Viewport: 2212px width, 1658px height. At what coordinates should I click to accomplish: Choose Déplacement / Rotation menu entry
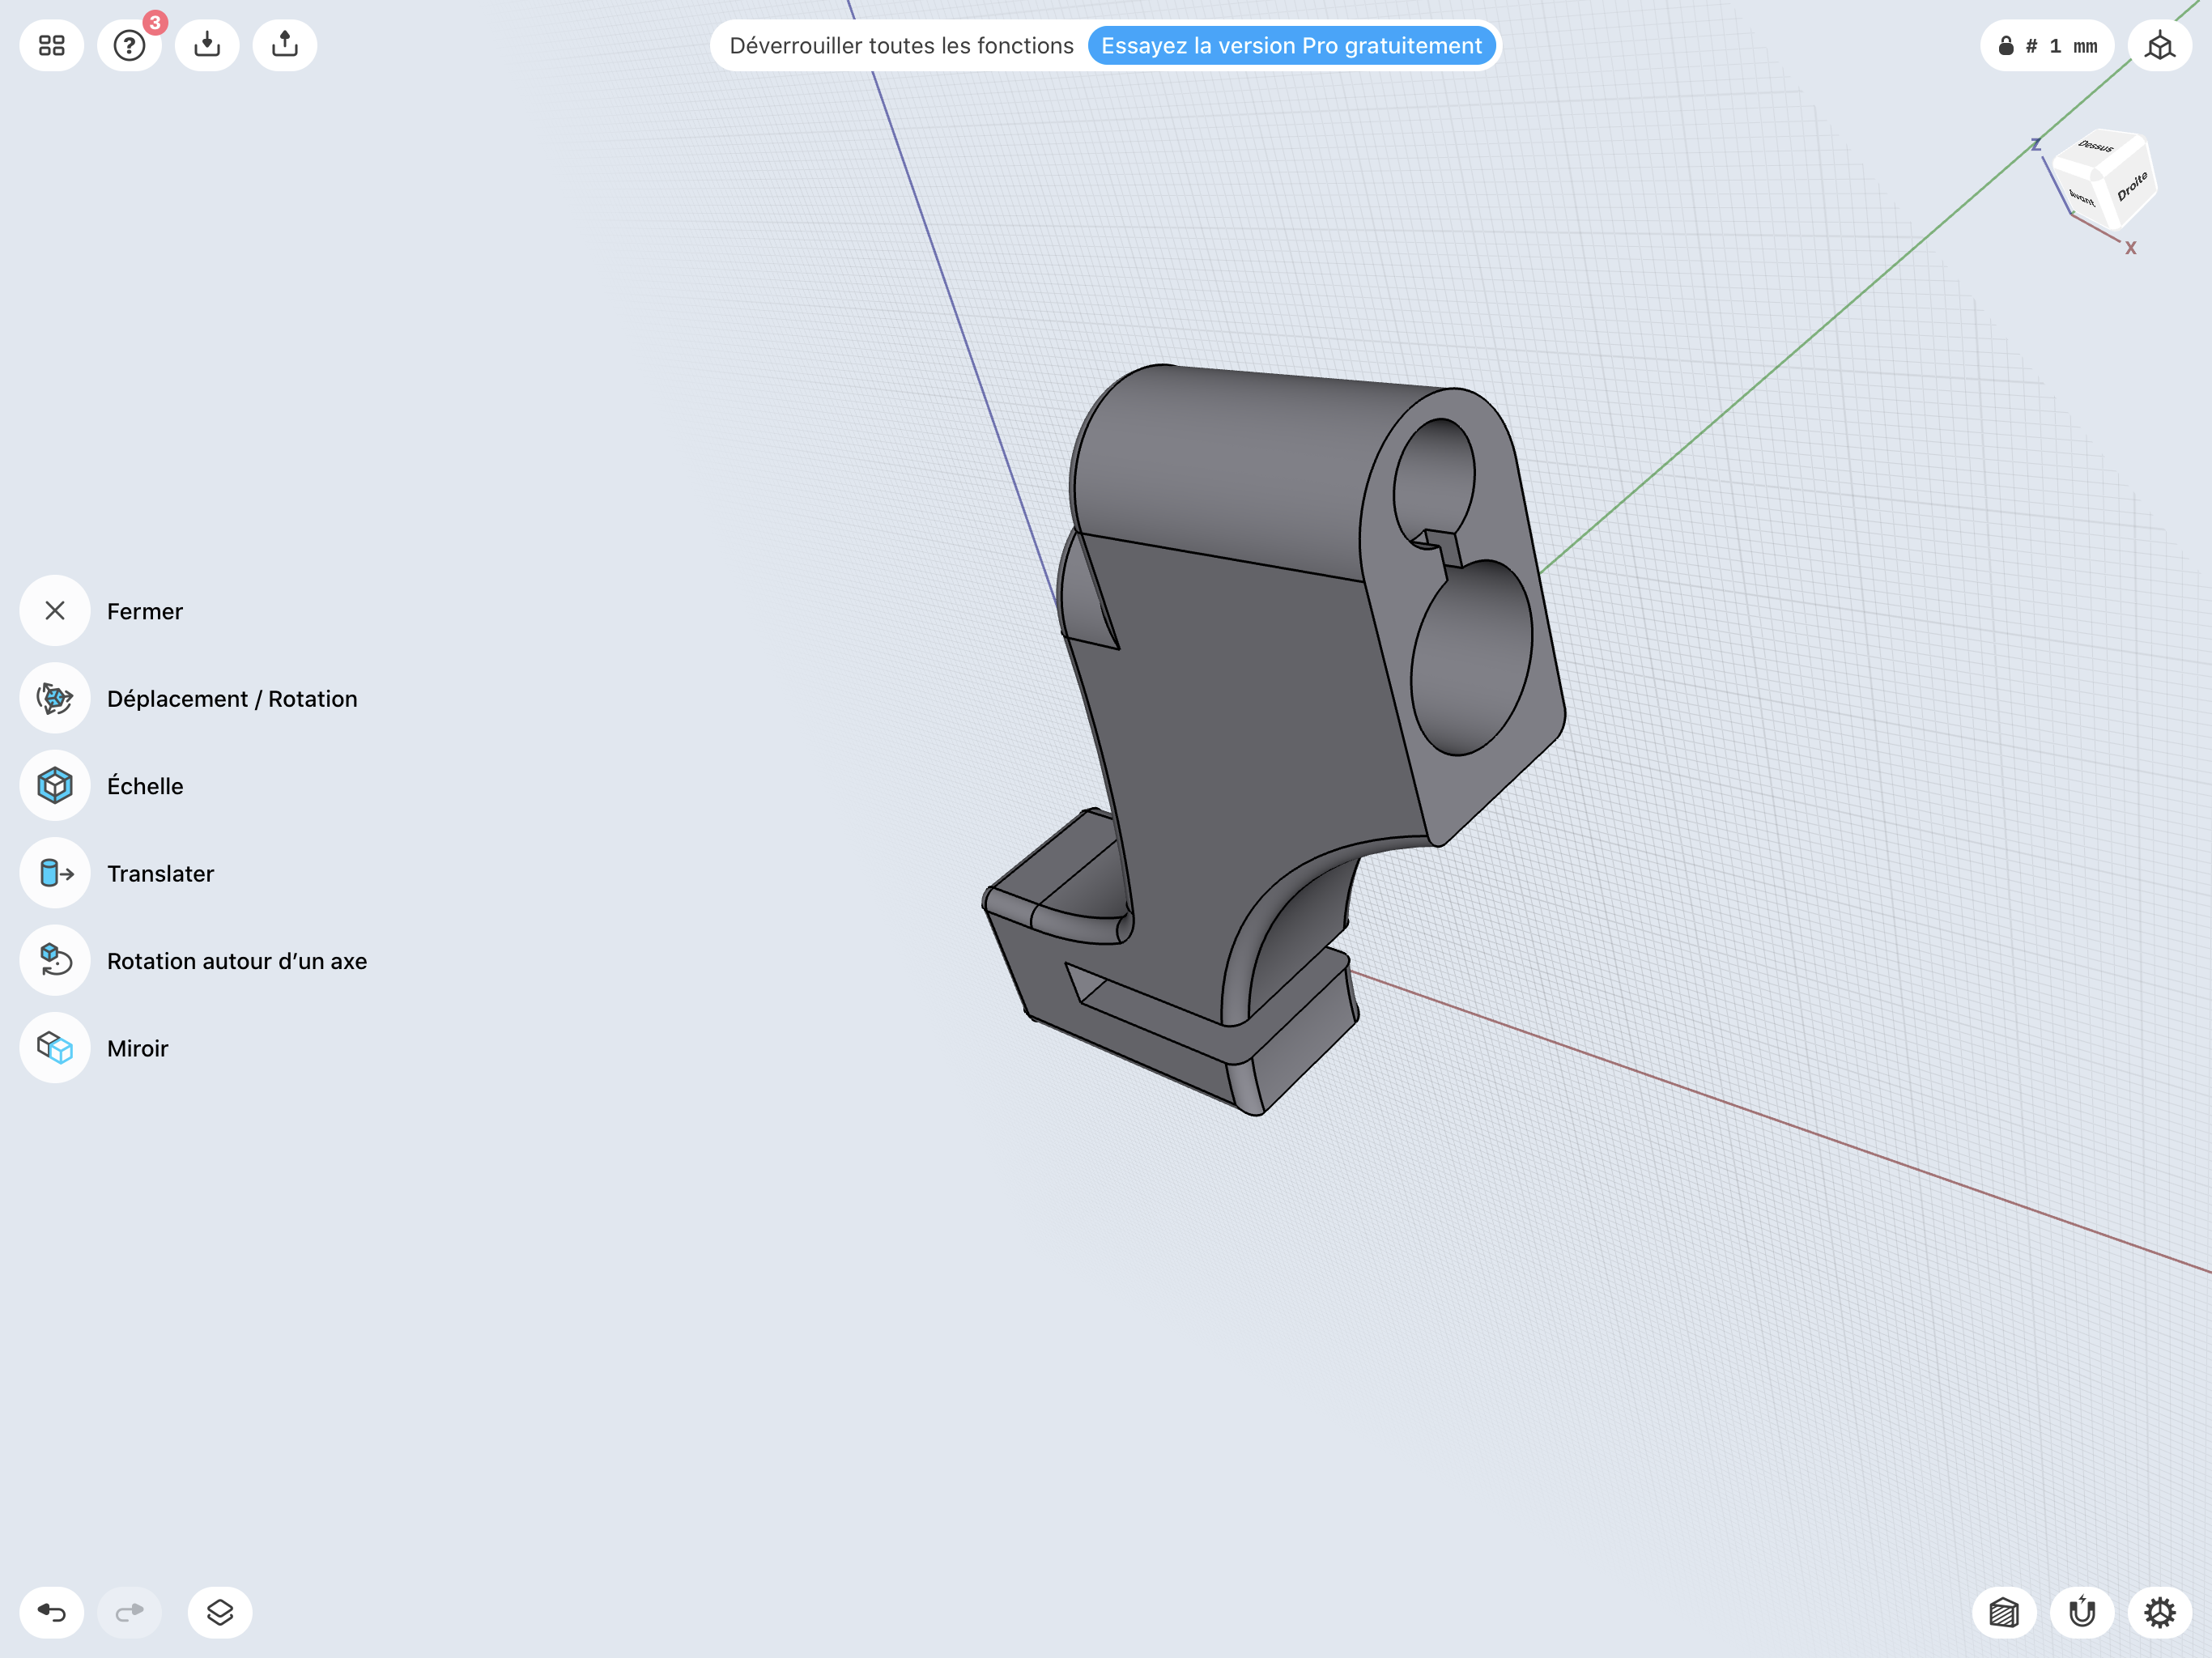pyautogui.click(x=232, y=699)
